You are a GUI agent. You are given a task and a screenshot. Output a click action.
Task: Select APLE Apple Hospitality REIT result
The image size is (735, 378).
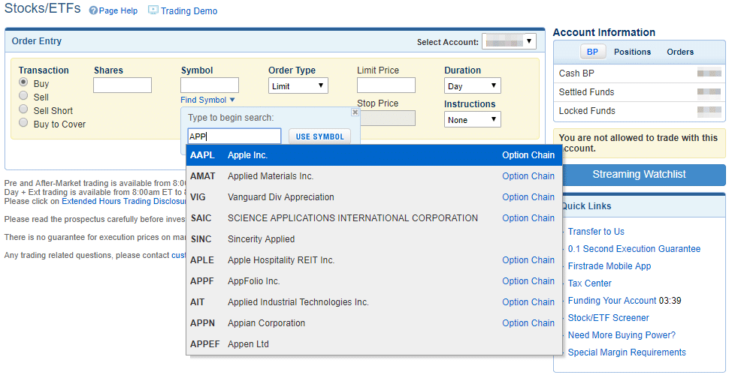point(374,260)
